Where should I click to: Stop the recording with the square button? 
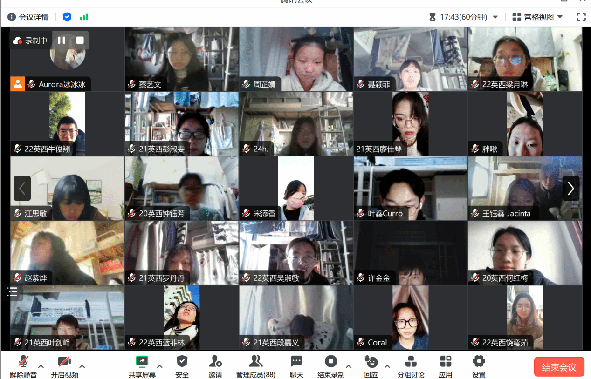80,41
